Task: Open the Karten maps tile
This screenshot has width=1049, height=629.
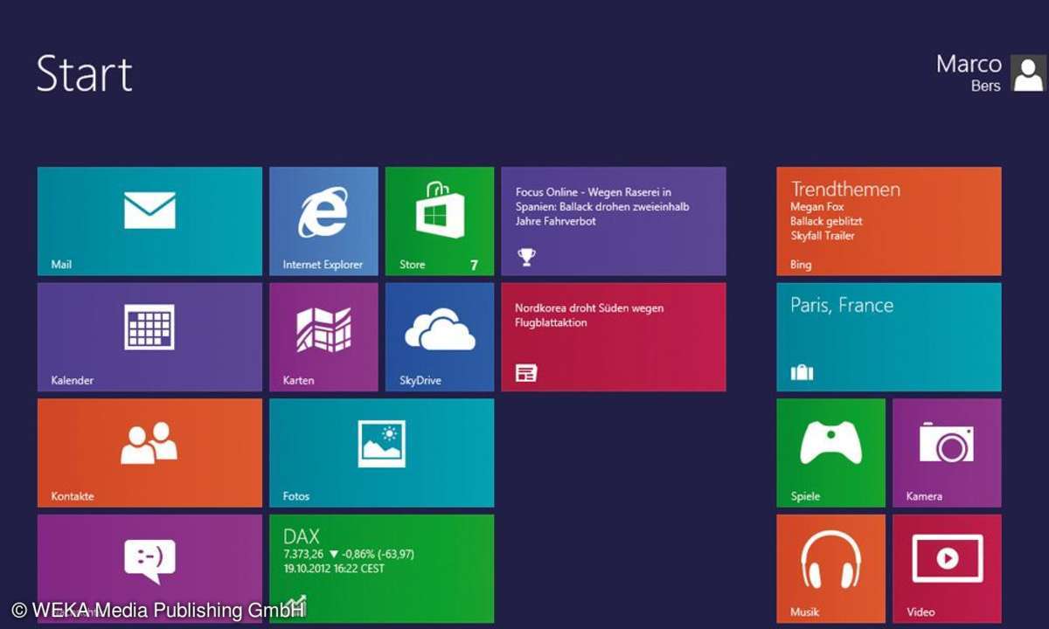Action: point(323,337)
